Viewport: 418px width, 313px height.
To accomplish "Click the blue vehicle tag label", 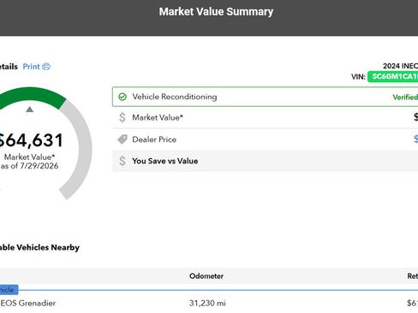I will 9,290.
